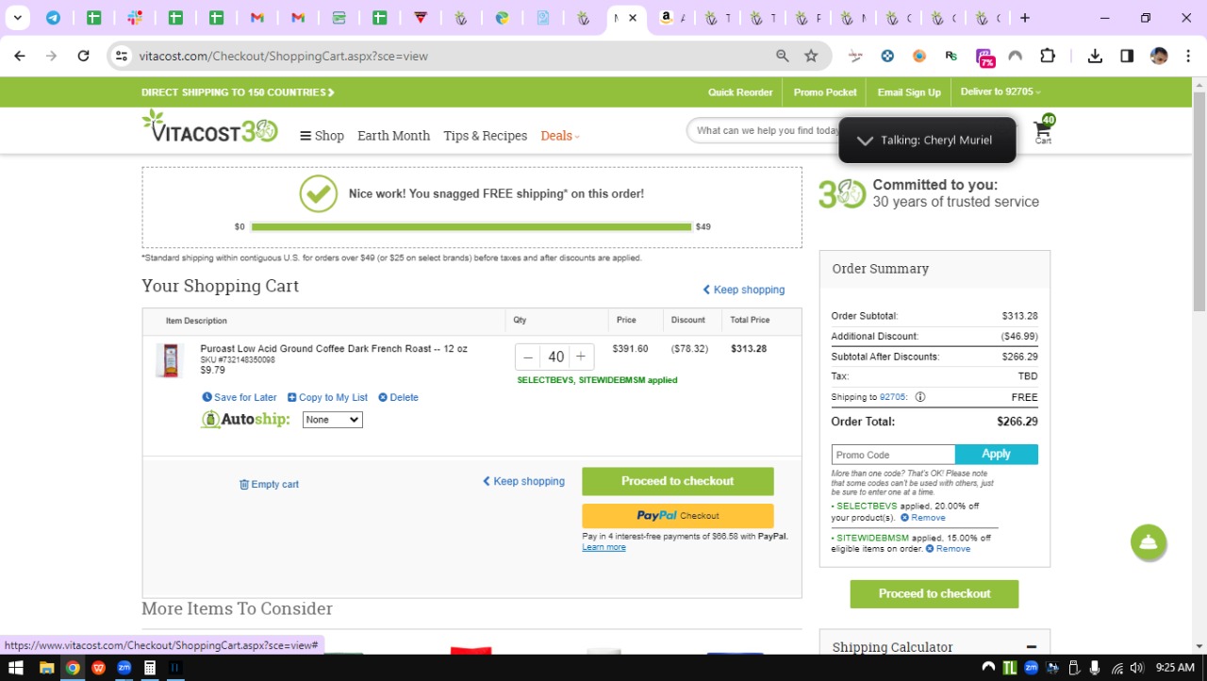Open Chrome three-dot menu
The width and height of the screenshot is (1207, 681).
point(1187,56)
